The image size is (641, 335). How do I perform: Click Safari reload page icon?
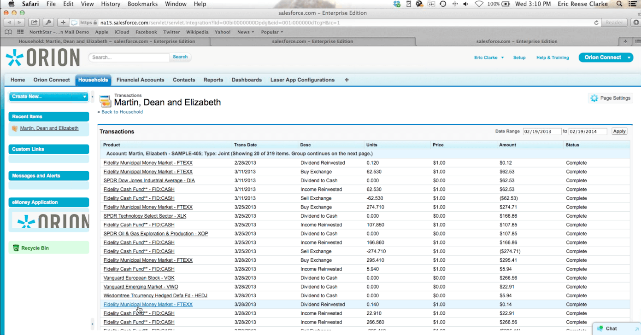pyautogui.click(x=596, y=23)
